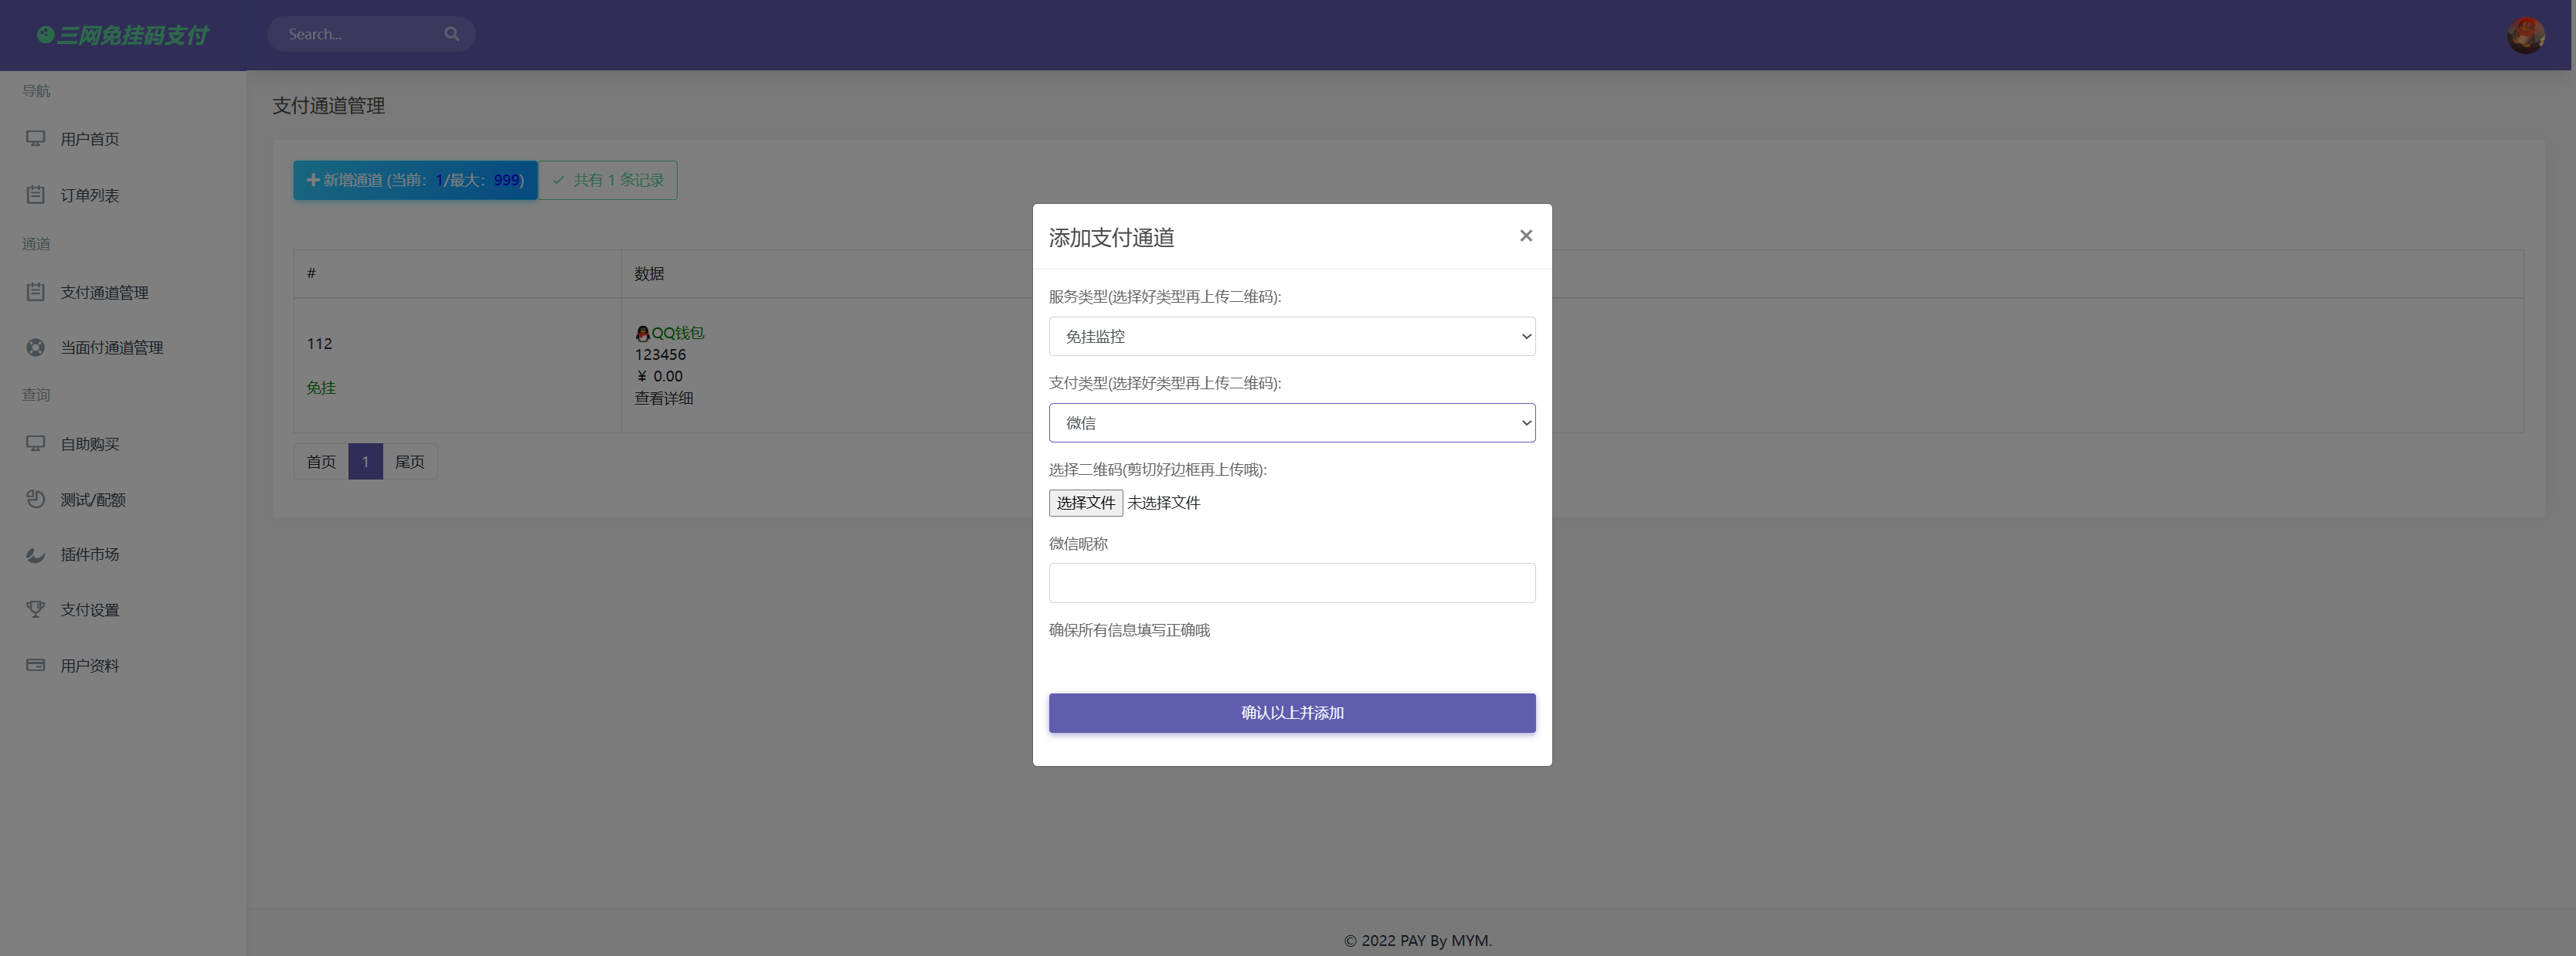
Task: Click the 插件市场 sidebar icon
Action: tap(35, 554)
